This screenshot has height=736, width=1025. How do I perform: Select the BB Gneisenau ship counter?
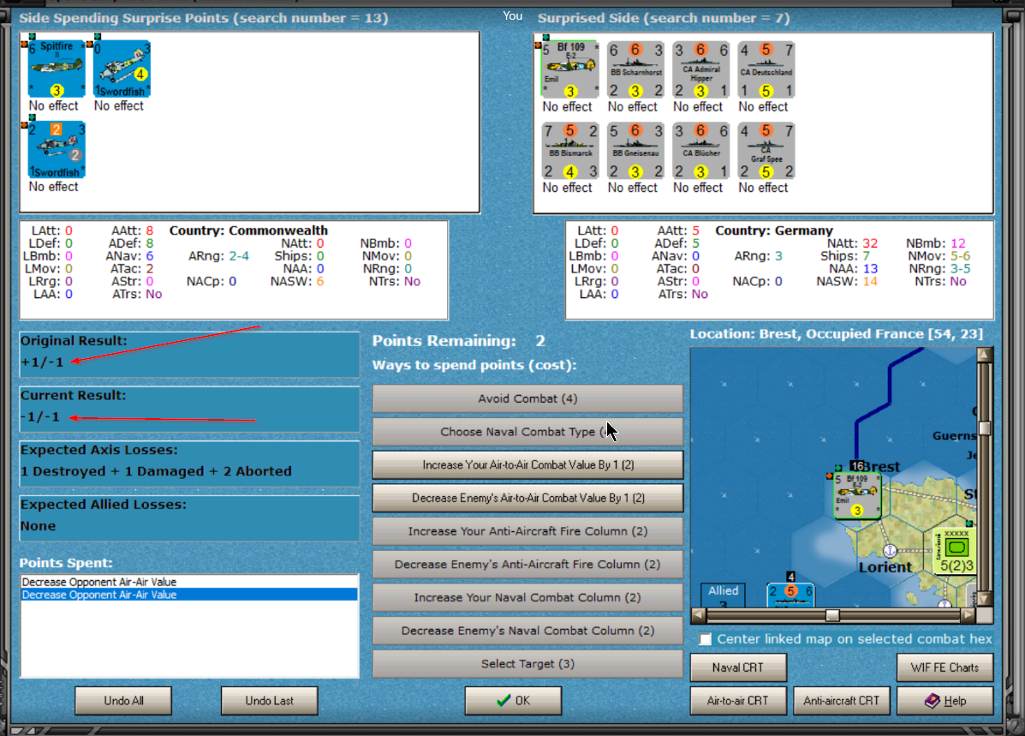[635, 151]
